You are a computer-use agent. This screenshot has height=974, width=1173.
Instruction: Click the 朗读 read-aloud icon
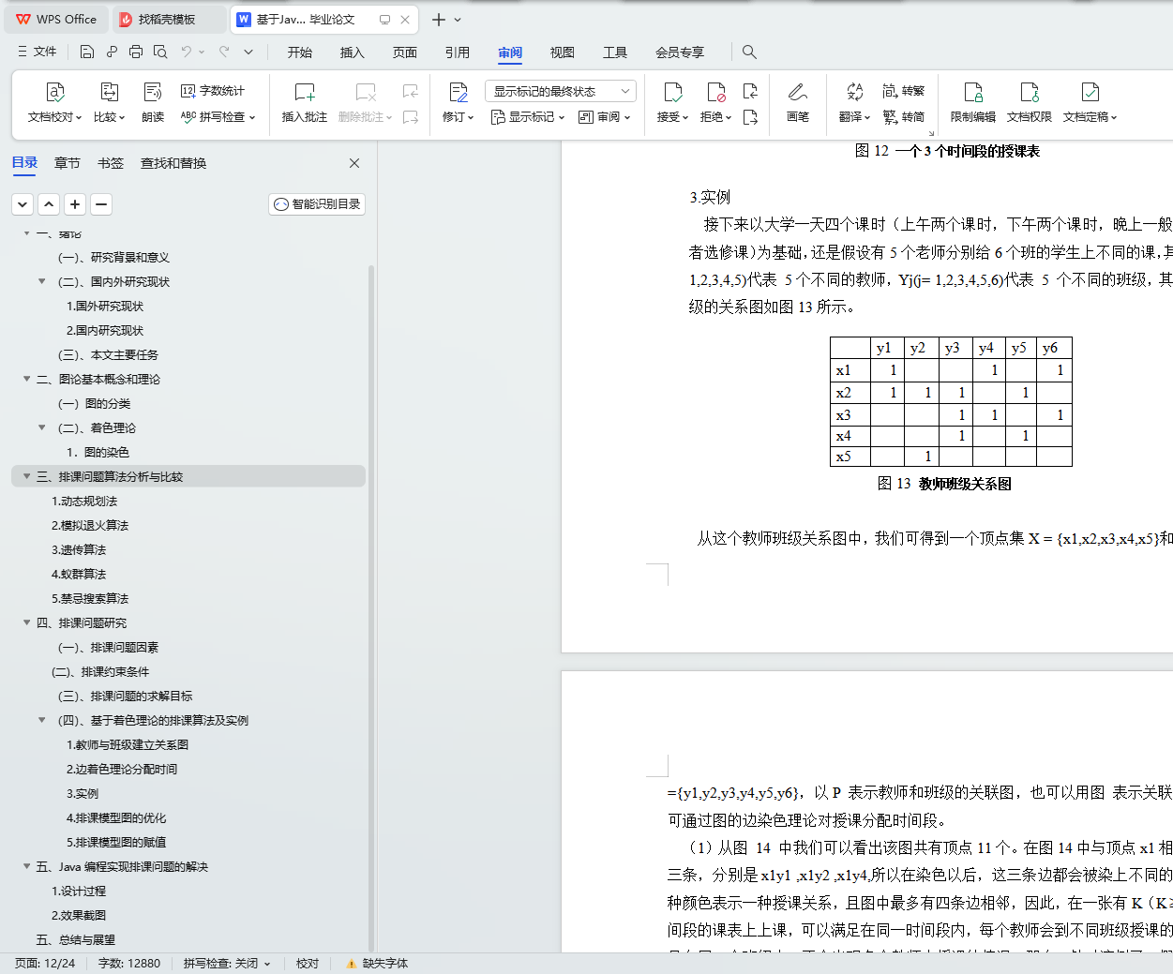pos(153,92)
